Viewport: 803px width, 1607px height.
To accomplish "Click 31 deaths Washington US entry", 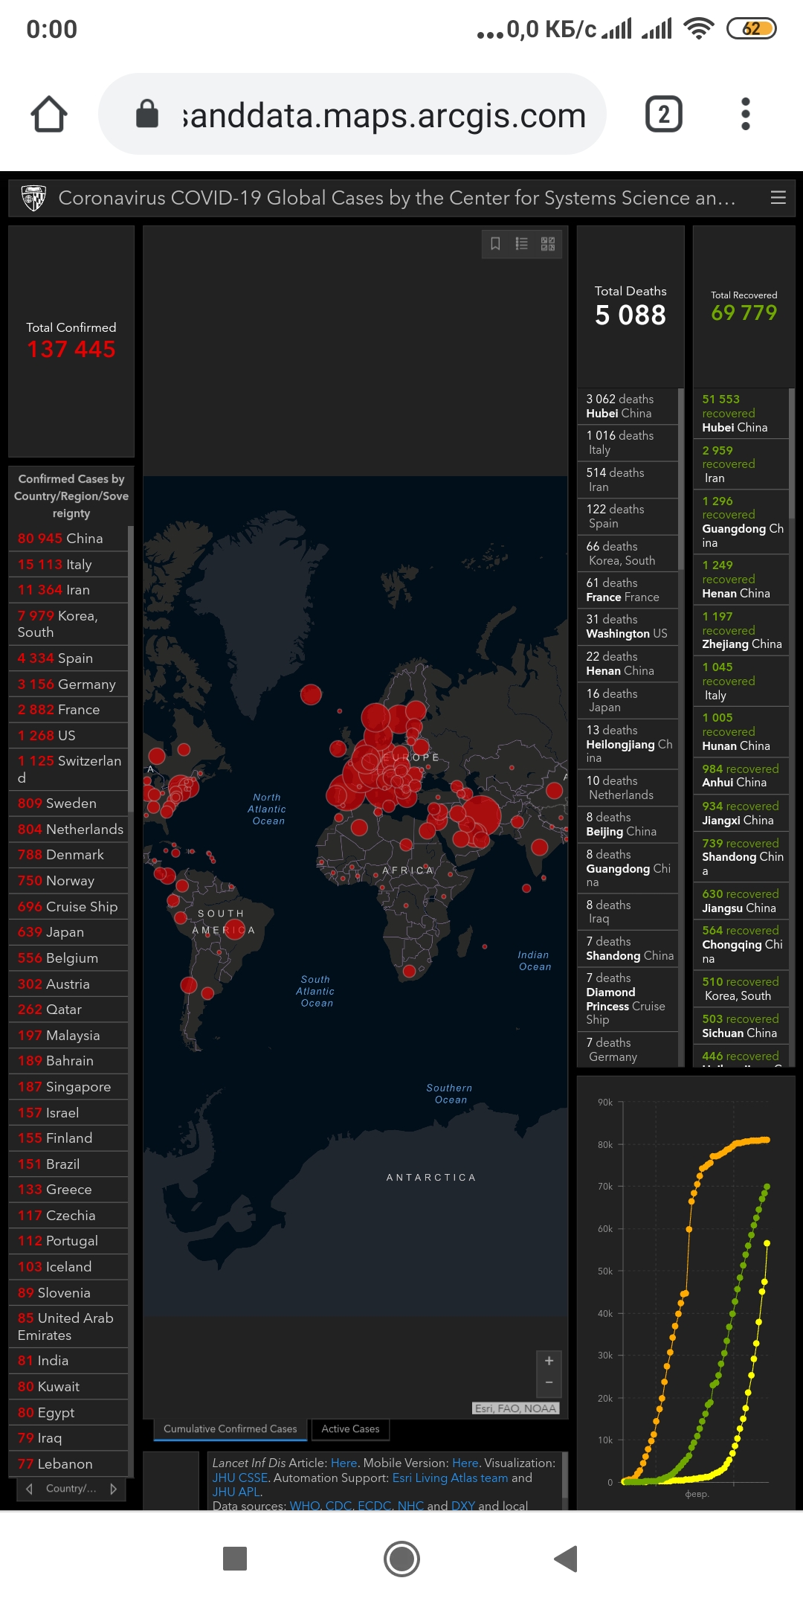I will 628,626.
